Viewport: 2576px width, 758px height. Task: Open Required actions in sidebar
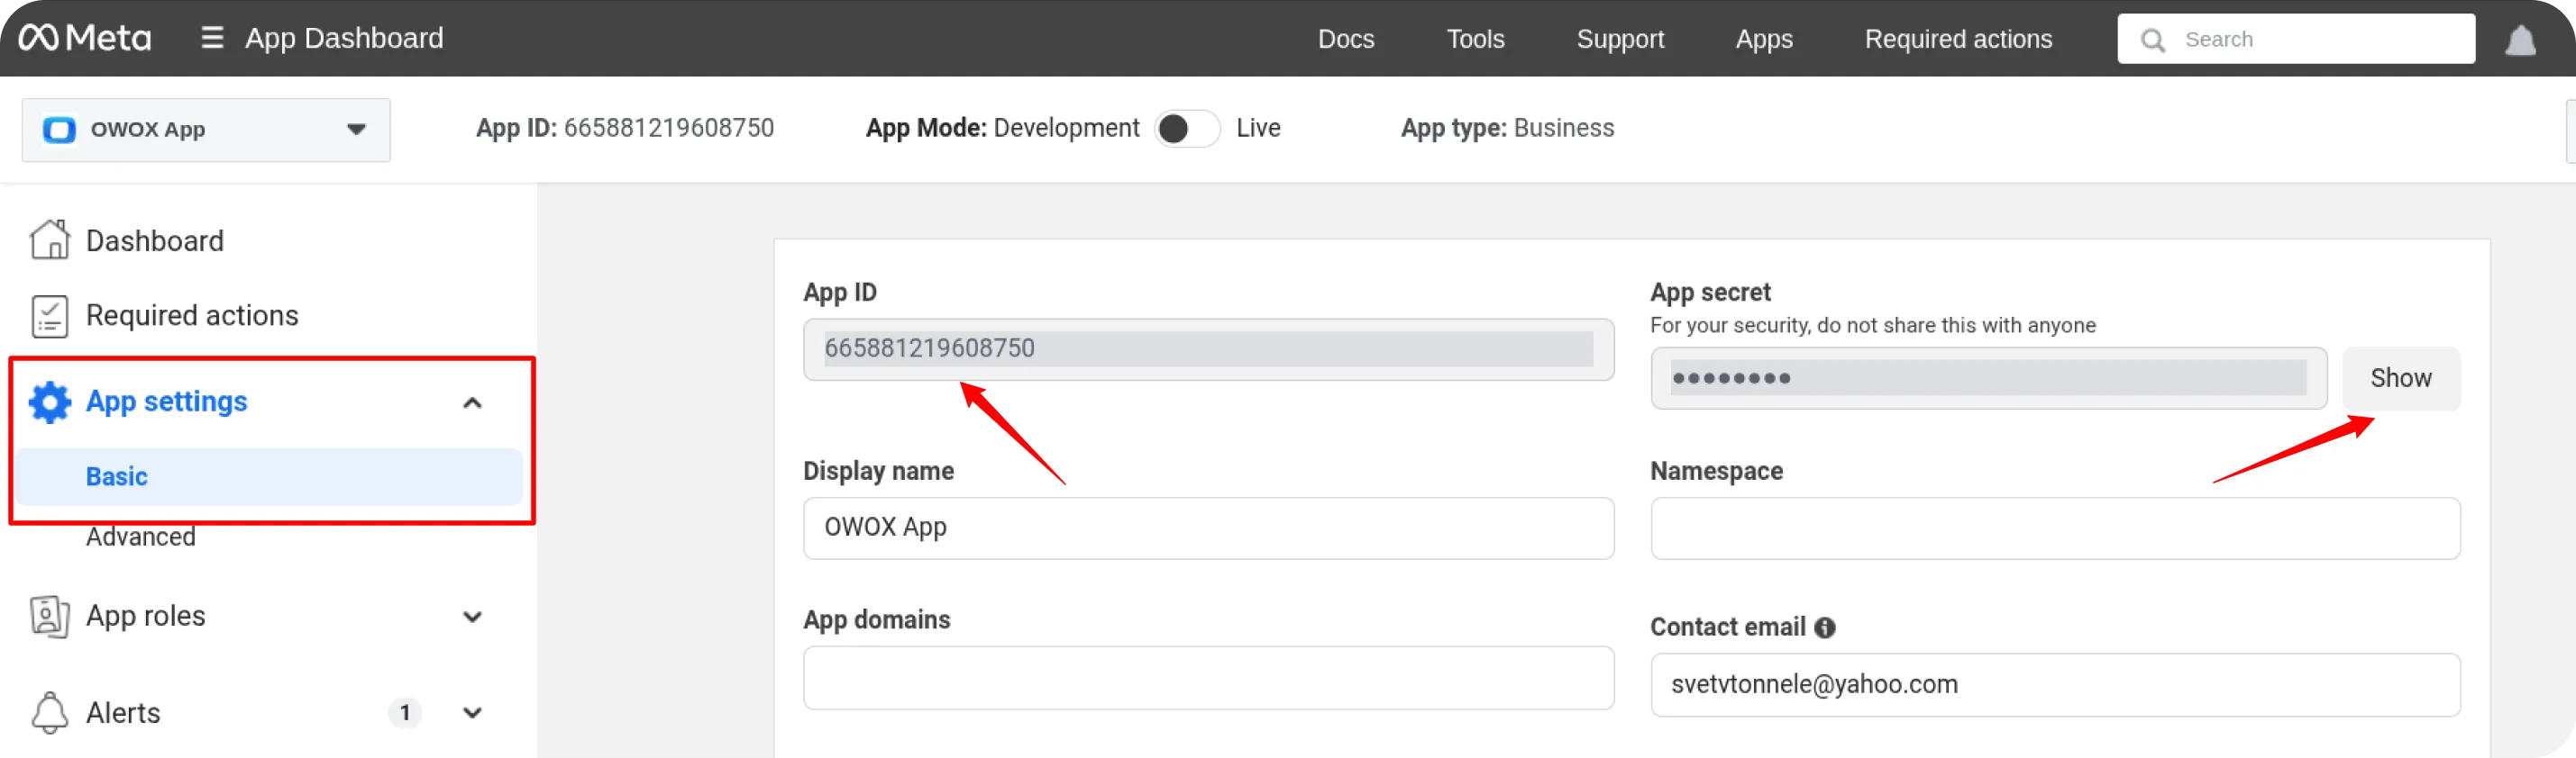pyautogui.click(x=192, y=316)
